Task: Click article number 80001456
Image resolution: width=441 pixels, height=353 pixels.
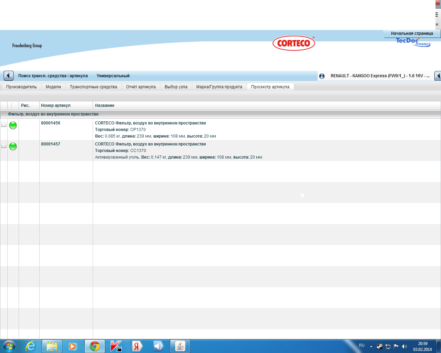Action: 51,123
